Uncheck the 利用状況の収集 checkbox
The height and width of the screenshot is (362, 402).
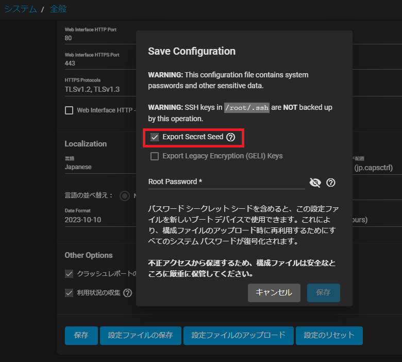(69, 293)
